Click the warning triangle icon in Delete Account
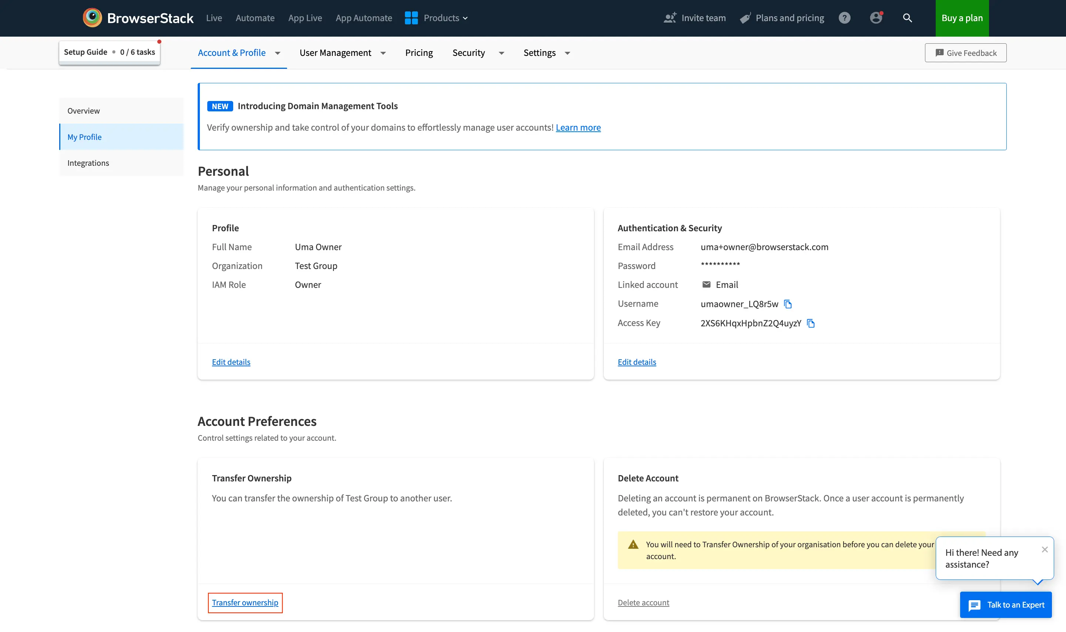This screenshot has width=1066, height=632. coord(633,544)
